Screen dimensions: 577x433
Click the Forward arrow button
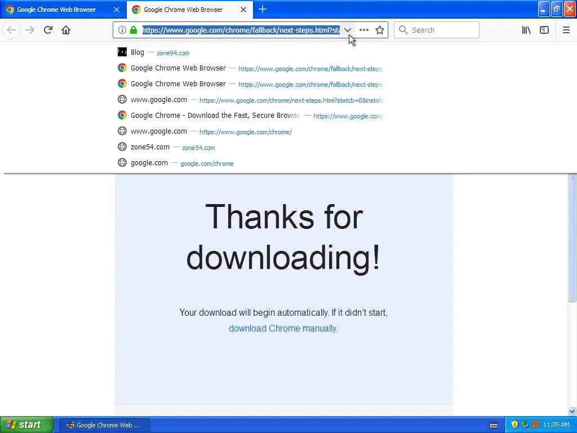(30, 30)
